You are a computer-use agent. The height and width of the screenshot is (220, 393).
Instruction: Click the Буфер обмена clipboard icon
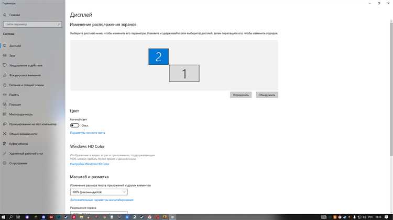(5, 143)
